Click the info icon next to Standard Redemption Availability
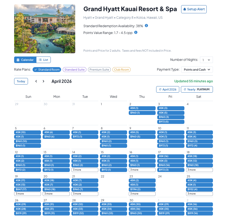This screenshot has height=216, width=239. click(146, 26)
